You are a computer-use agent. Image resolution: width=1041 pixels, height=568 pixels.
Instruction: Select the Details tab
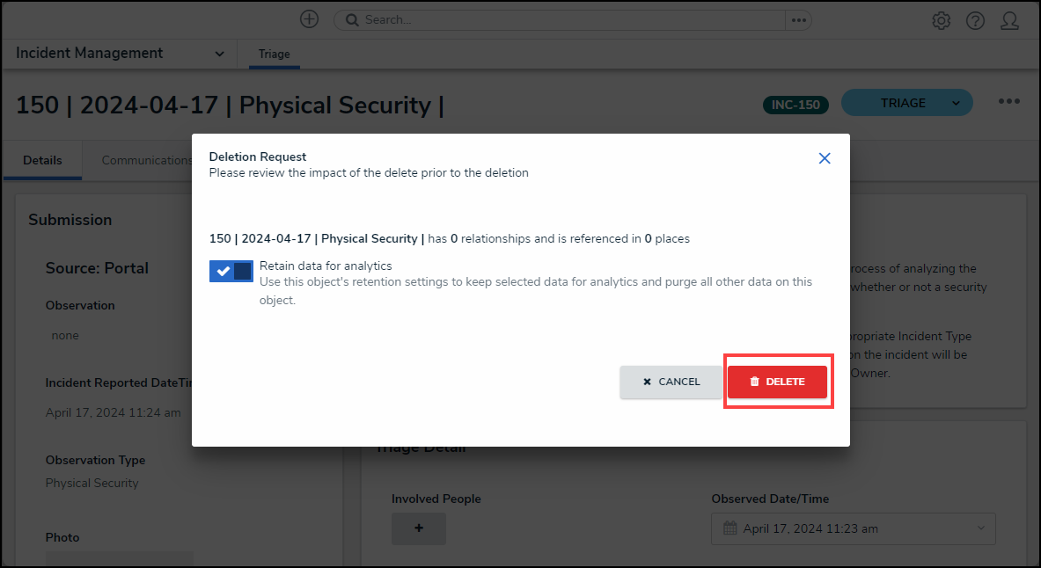coord(42,160)
